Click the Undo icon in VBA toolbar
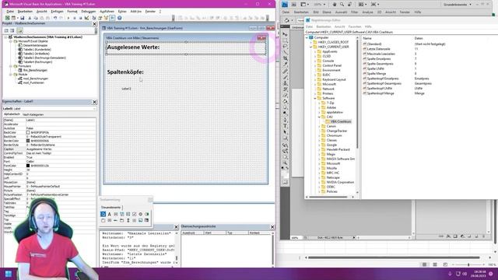Viewport: 498px width, 280px height. (55, 18)
